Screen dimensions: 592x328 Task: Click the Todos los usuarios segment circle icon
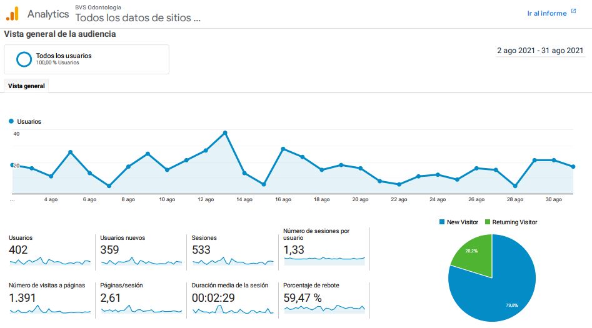pyautogui.click(x=24, y=59)
